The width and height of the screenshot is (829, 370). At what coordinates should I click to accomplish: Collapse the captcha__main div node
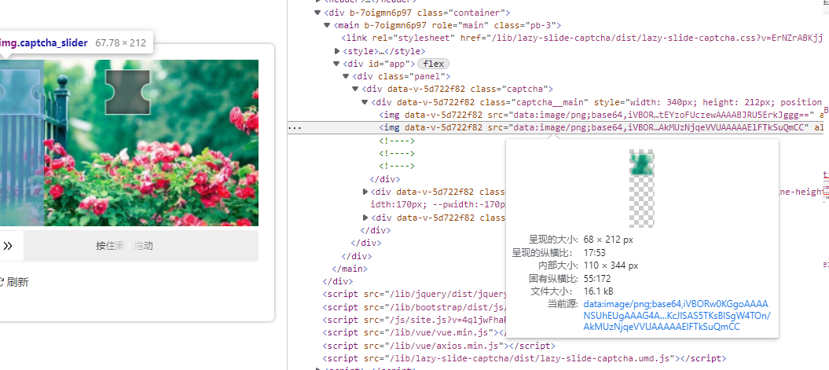click(x=365, y=103)
